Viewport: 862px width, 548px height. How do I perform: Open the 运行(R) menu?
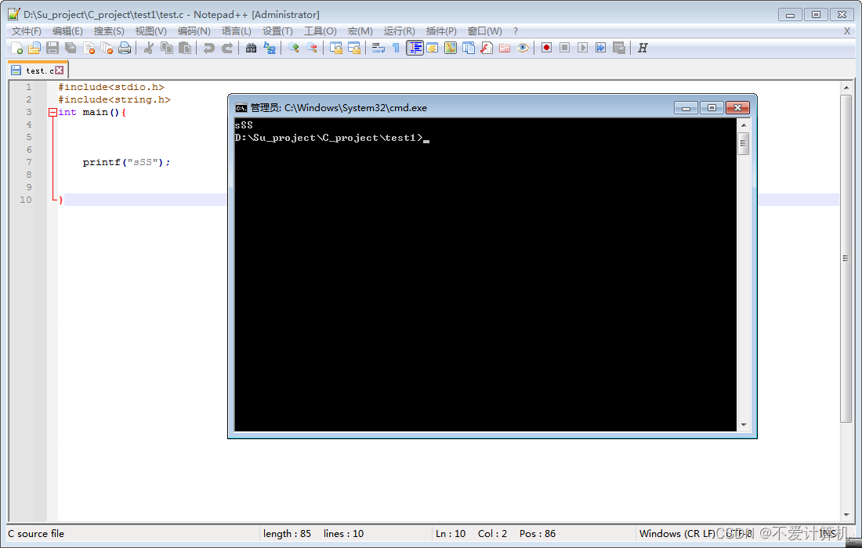point(398,31)
